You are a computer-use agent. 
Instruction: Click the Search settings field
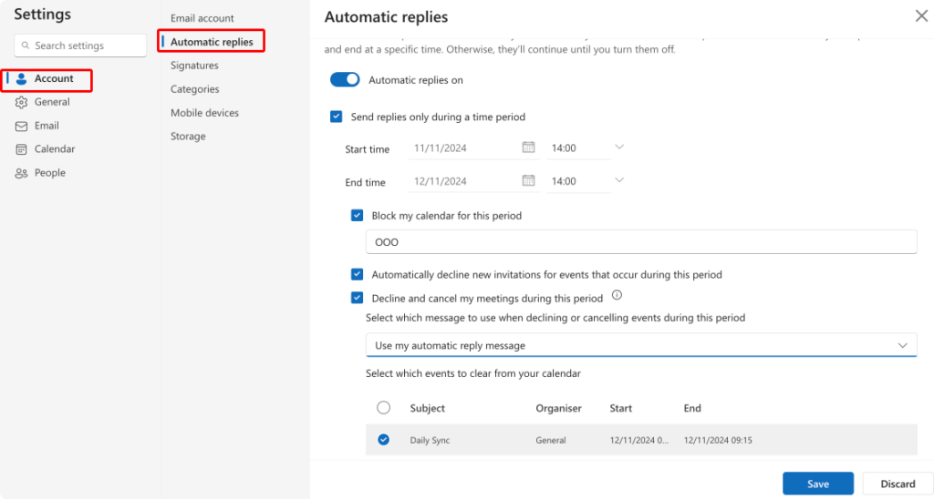pos(81,46)
